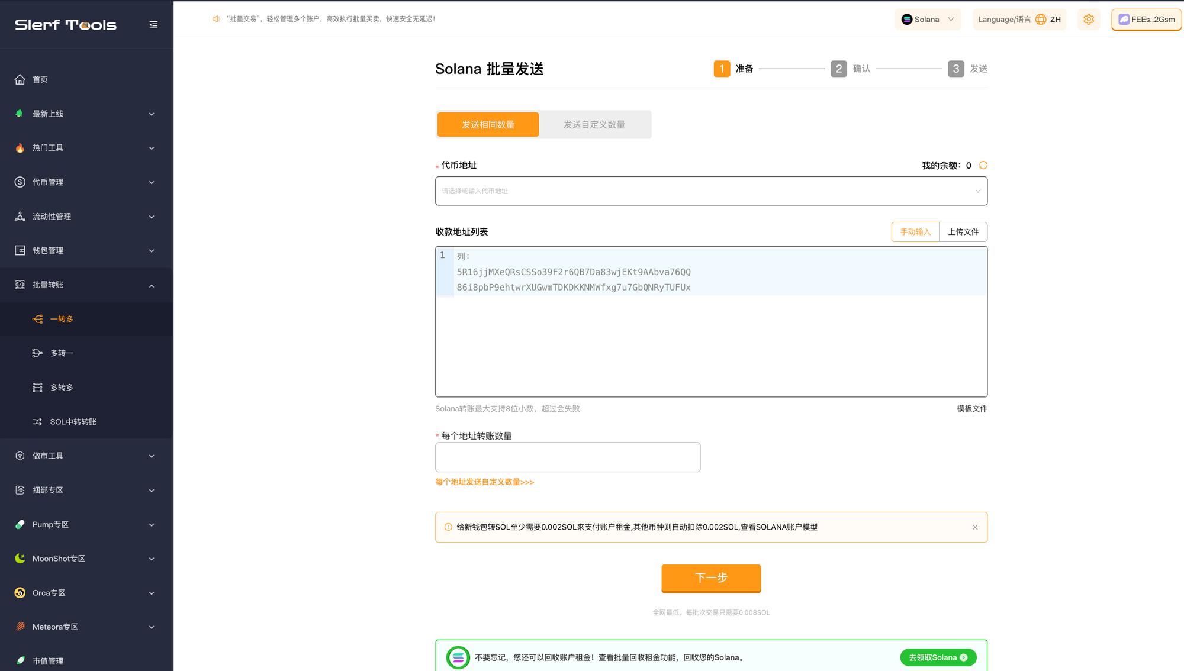Collapse sidebar using menu icon beside logo
1184x671 pixels.
[x=153, y=25]
